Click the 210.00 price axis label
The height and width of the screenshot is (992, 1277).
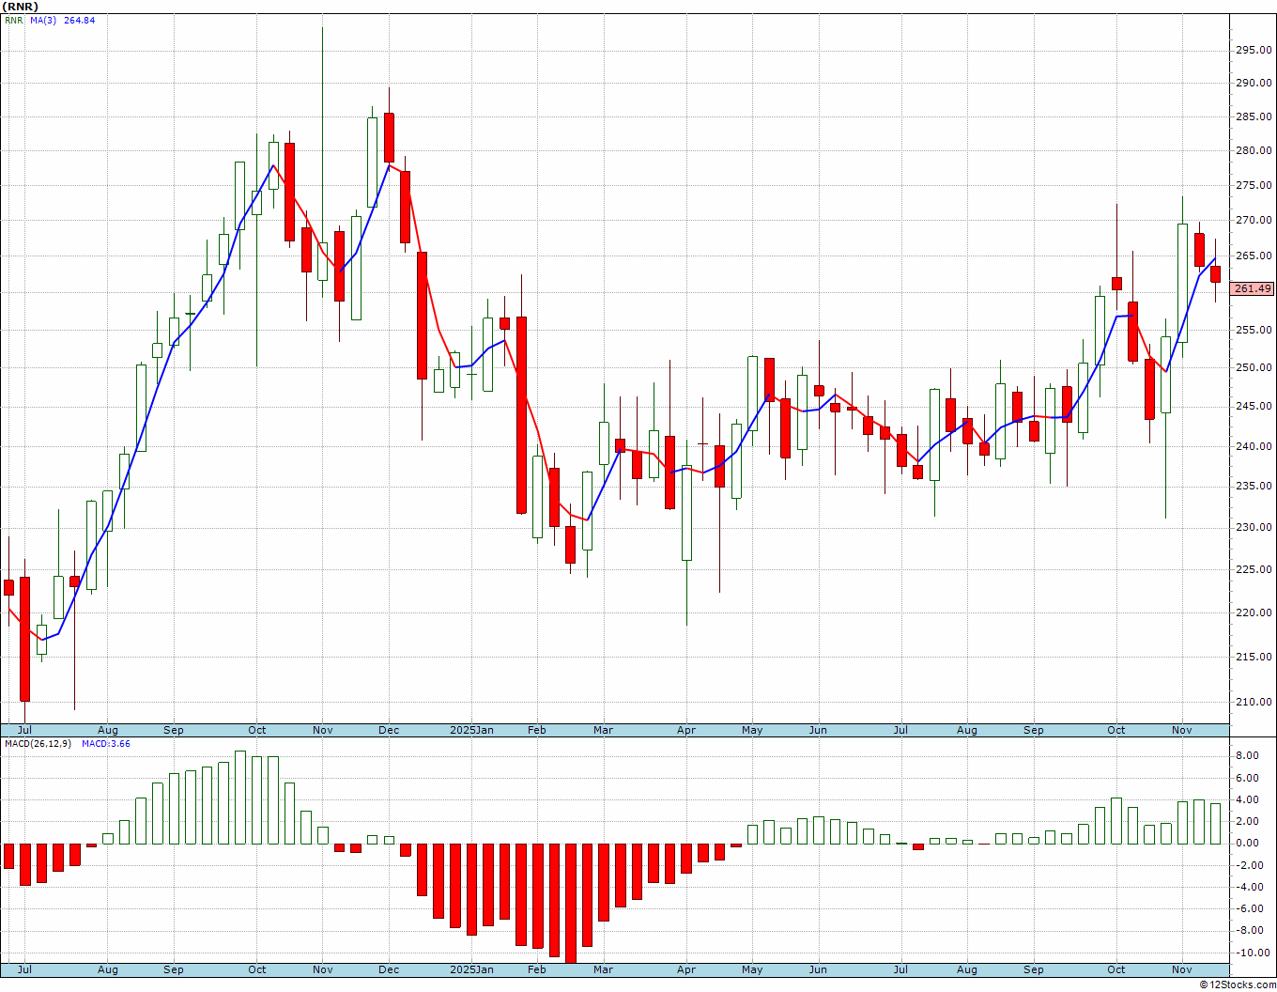click(1254, 702)
